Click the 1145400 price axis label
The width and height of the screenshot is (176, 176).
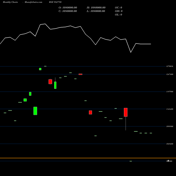tap(170, 109)
